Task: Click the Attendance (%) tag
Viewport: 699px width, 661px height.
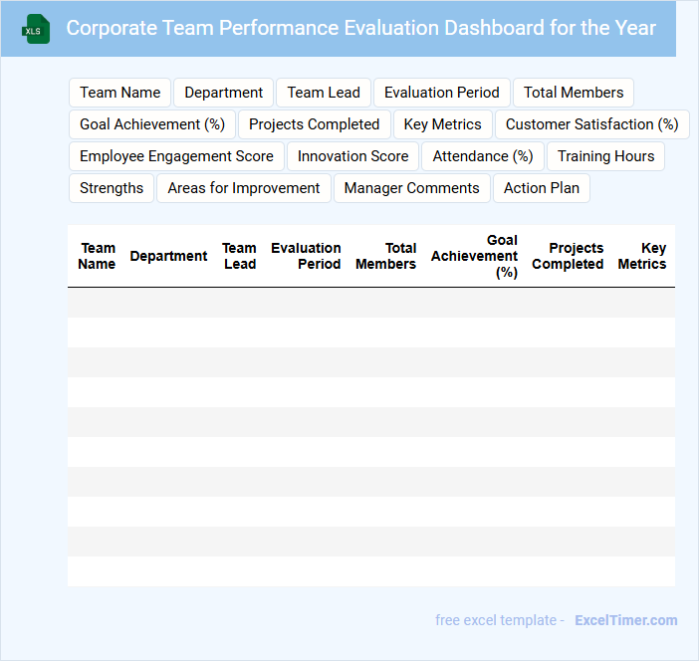Action: click(x=483, y=156)
